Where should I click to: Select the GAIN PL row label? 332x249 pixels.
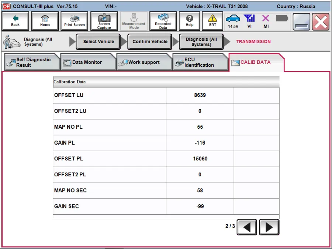[64, 143]
